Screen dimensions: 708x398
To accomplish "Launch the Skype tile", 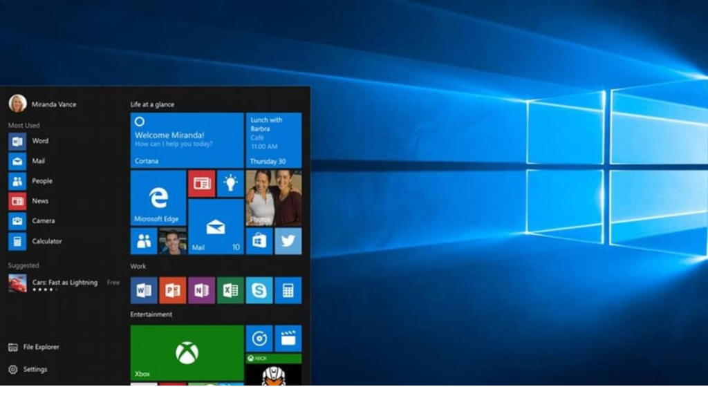I will point(259,290).
